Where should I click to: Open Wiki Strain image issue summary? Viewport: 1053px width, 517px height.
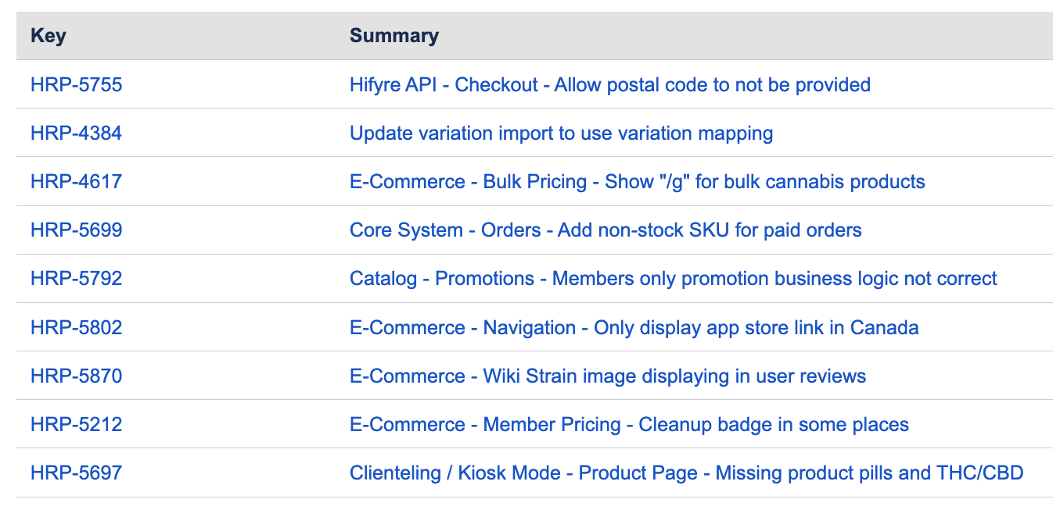607,376
